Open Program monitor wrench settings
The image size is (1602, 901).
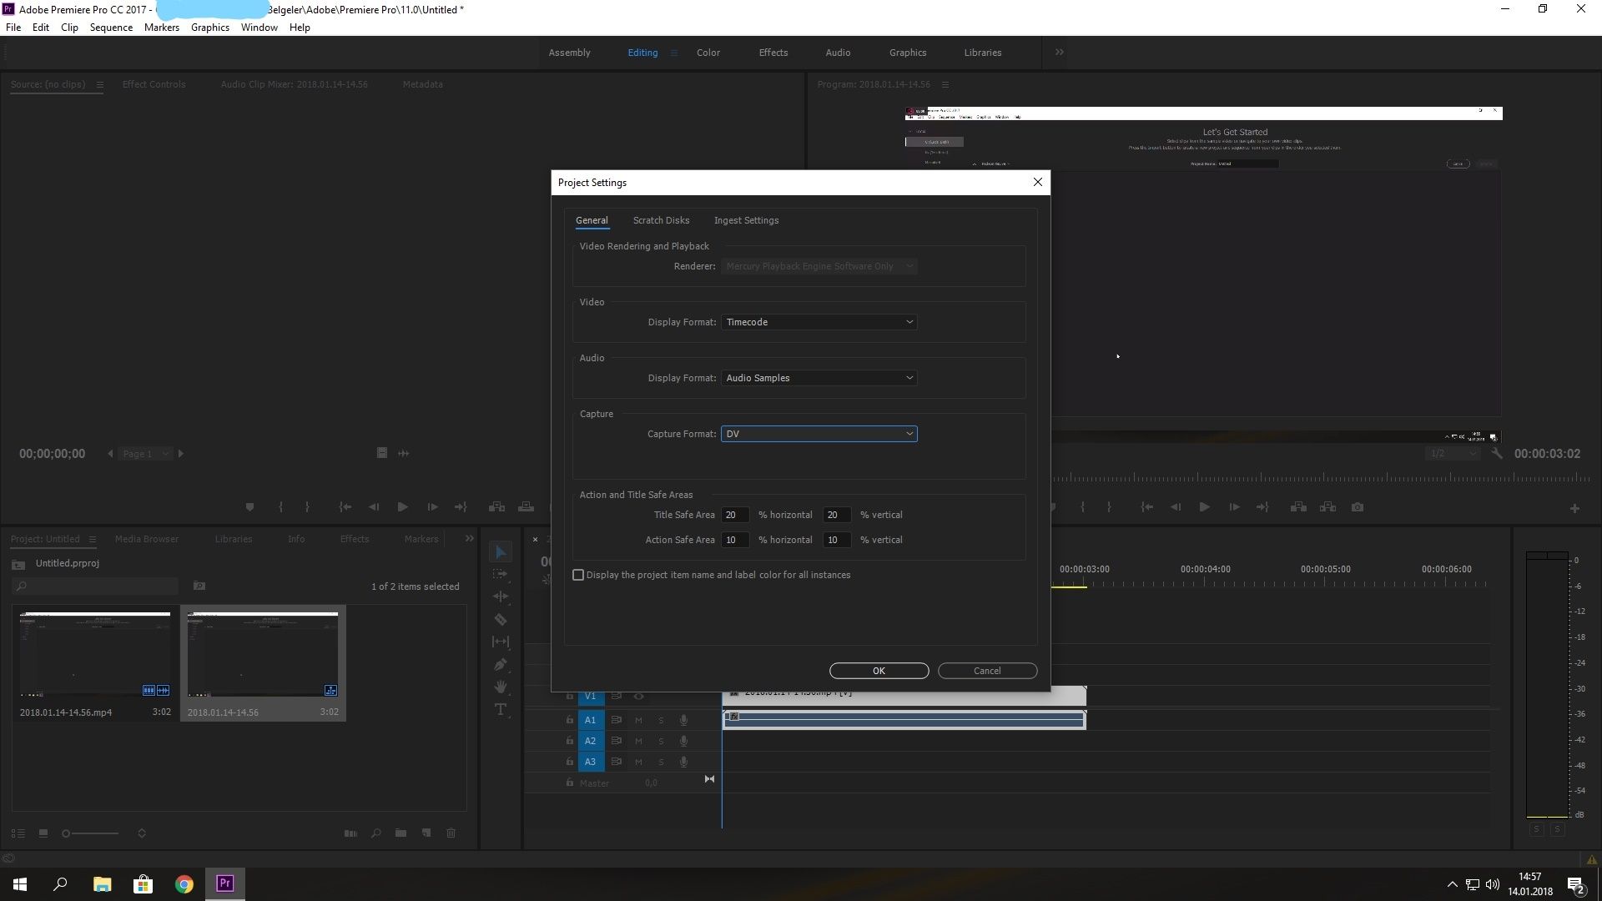1497,454
